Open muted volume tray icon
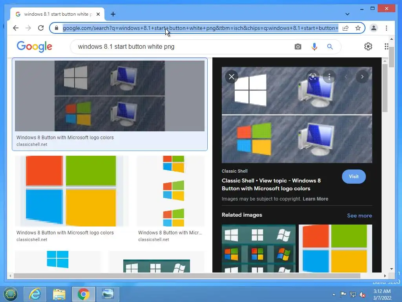 362,295
